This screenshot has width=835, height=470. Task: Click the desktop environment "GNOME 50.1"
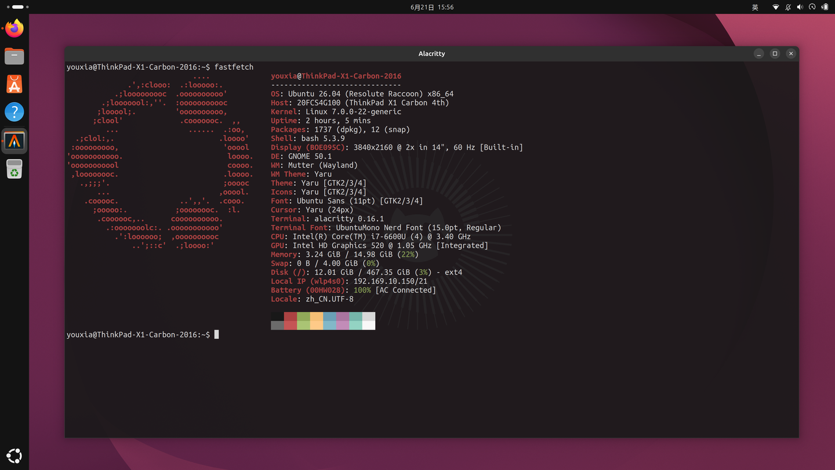click(310, 156)
